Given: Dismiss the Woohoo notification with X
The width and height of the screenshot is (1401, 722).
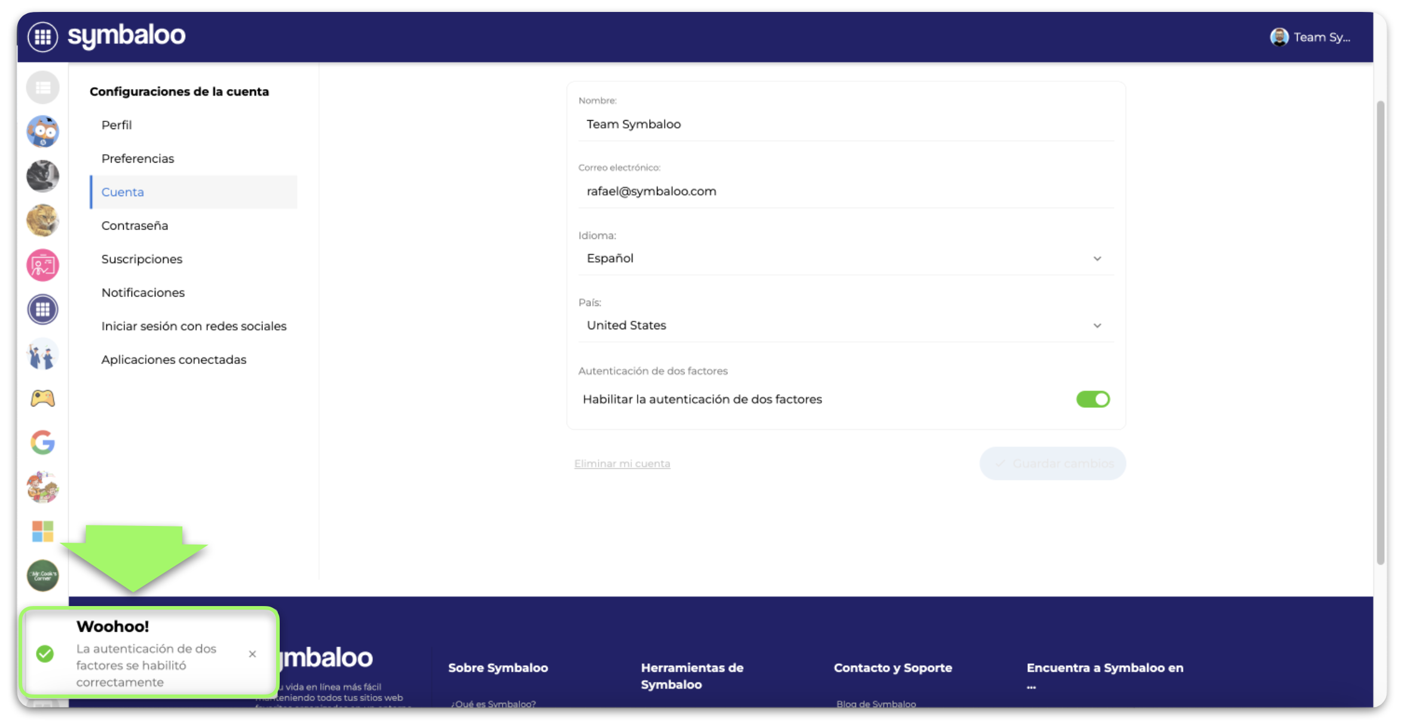Looking at the screenshot, I should 252,654.
